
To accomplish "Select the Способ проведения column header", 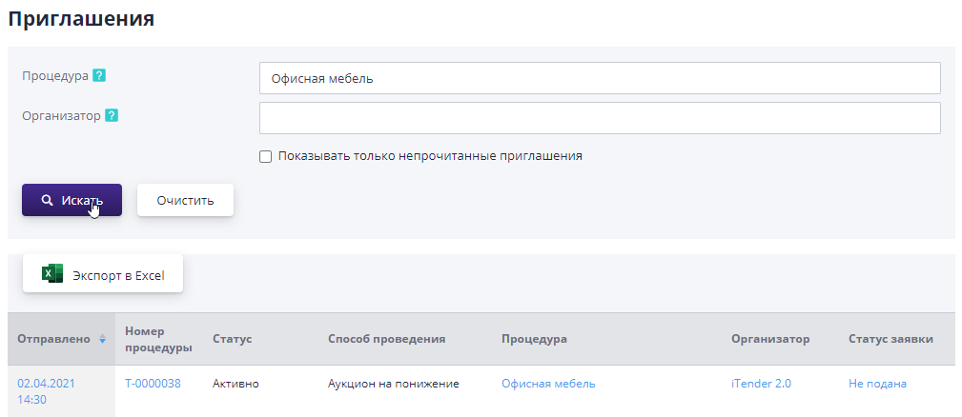I will (386, 339).
